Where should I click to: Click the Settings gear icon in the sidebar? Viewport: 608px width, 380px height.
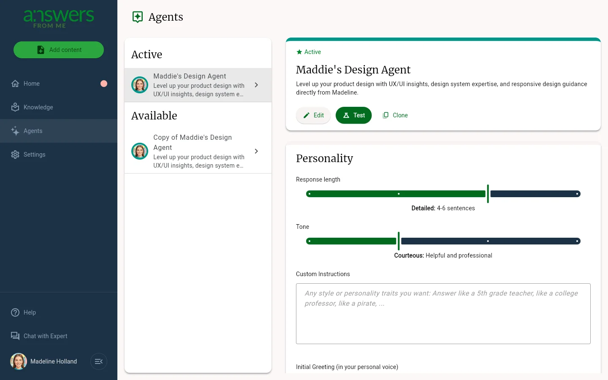point(15,155)
